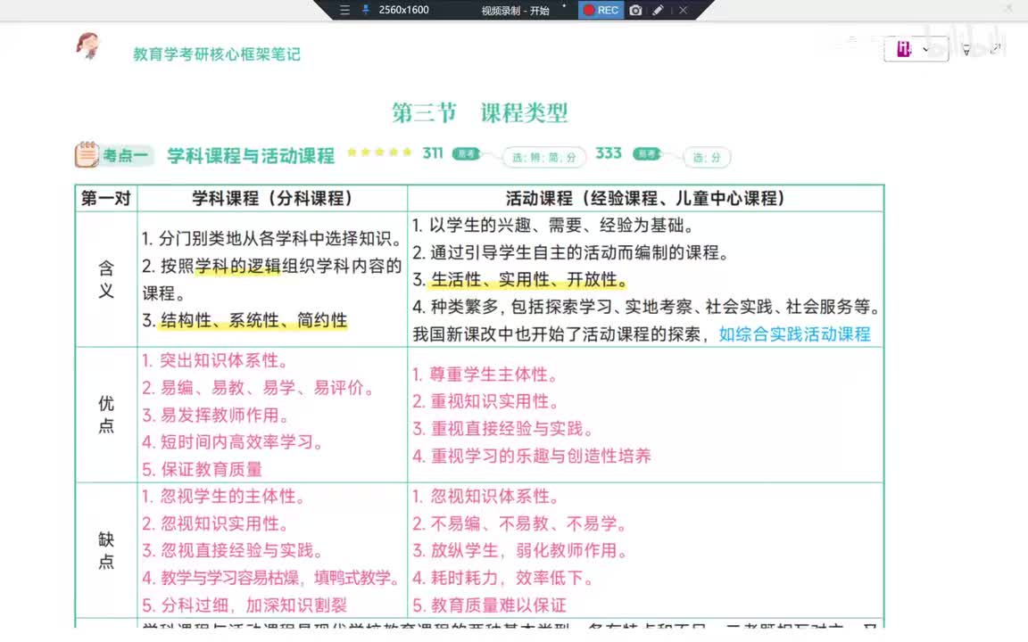Click the 活动课程（经验课程、儿童中心课程）header
The width and height of the screenshot is (1028, 642).
pyautogui.click(x=645, y=199)
